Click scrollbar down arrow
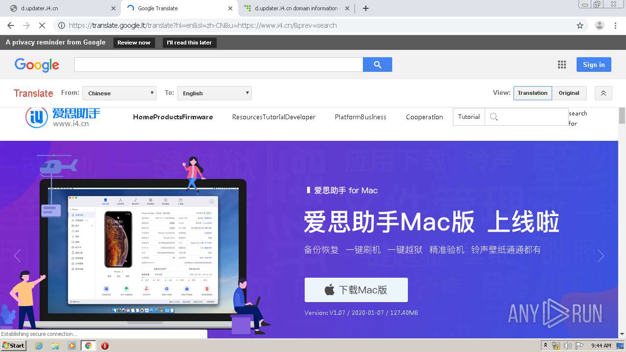The image size is (626, 352). 622,334
